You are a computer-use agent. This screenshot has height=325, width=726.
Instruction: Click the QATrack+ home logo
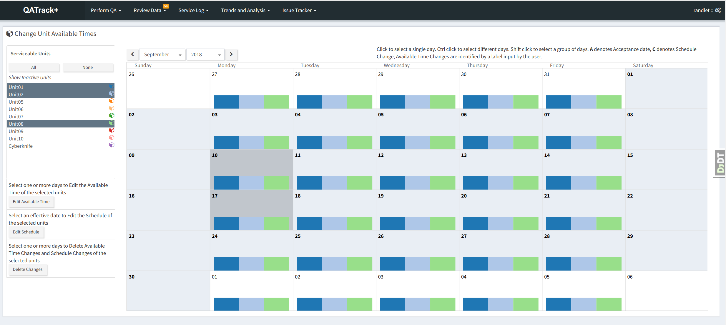click(41, 10)
